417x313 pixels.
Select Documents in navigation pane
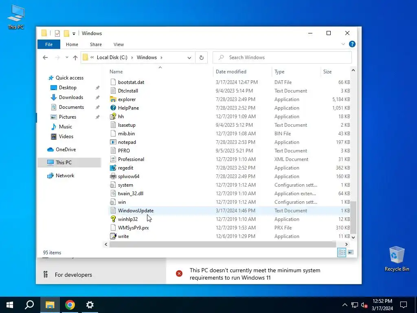(x=71, y=107)
